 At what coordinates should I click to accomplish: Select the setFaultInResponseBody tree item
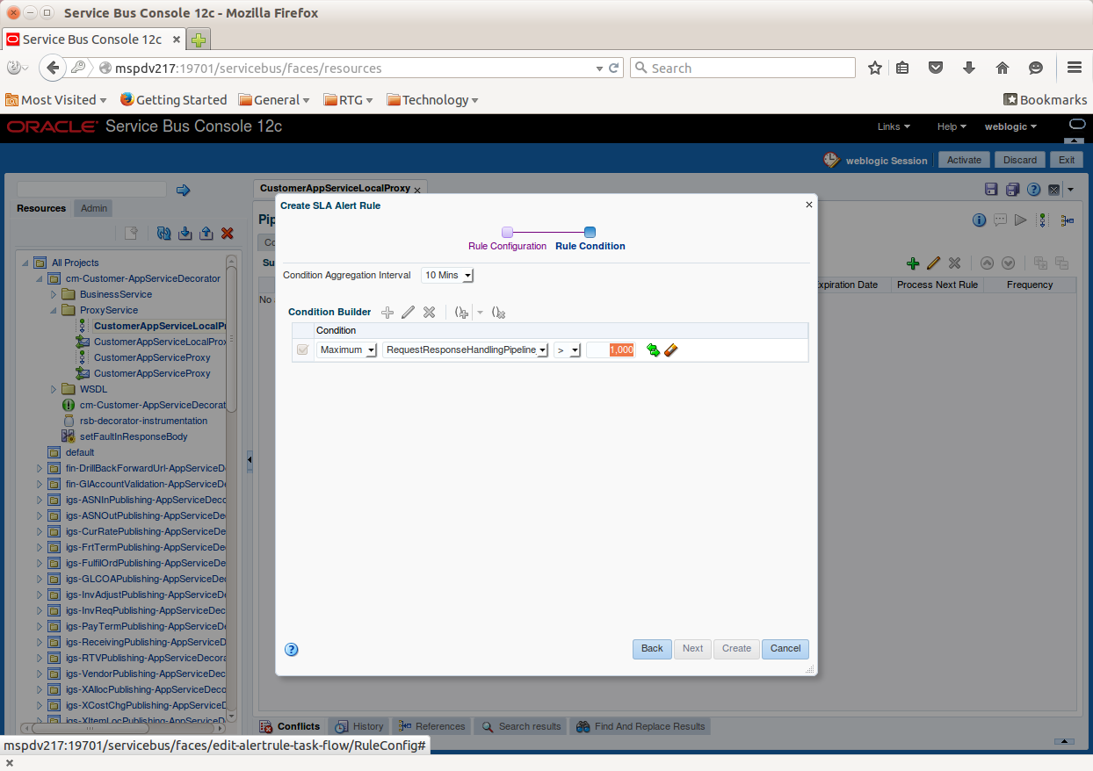click(x=134, y=436)
